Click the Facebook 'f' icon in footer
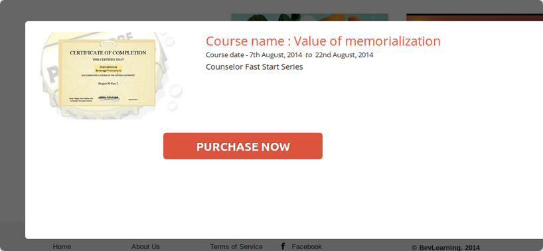Screen dimensions: 543x251 283,246
